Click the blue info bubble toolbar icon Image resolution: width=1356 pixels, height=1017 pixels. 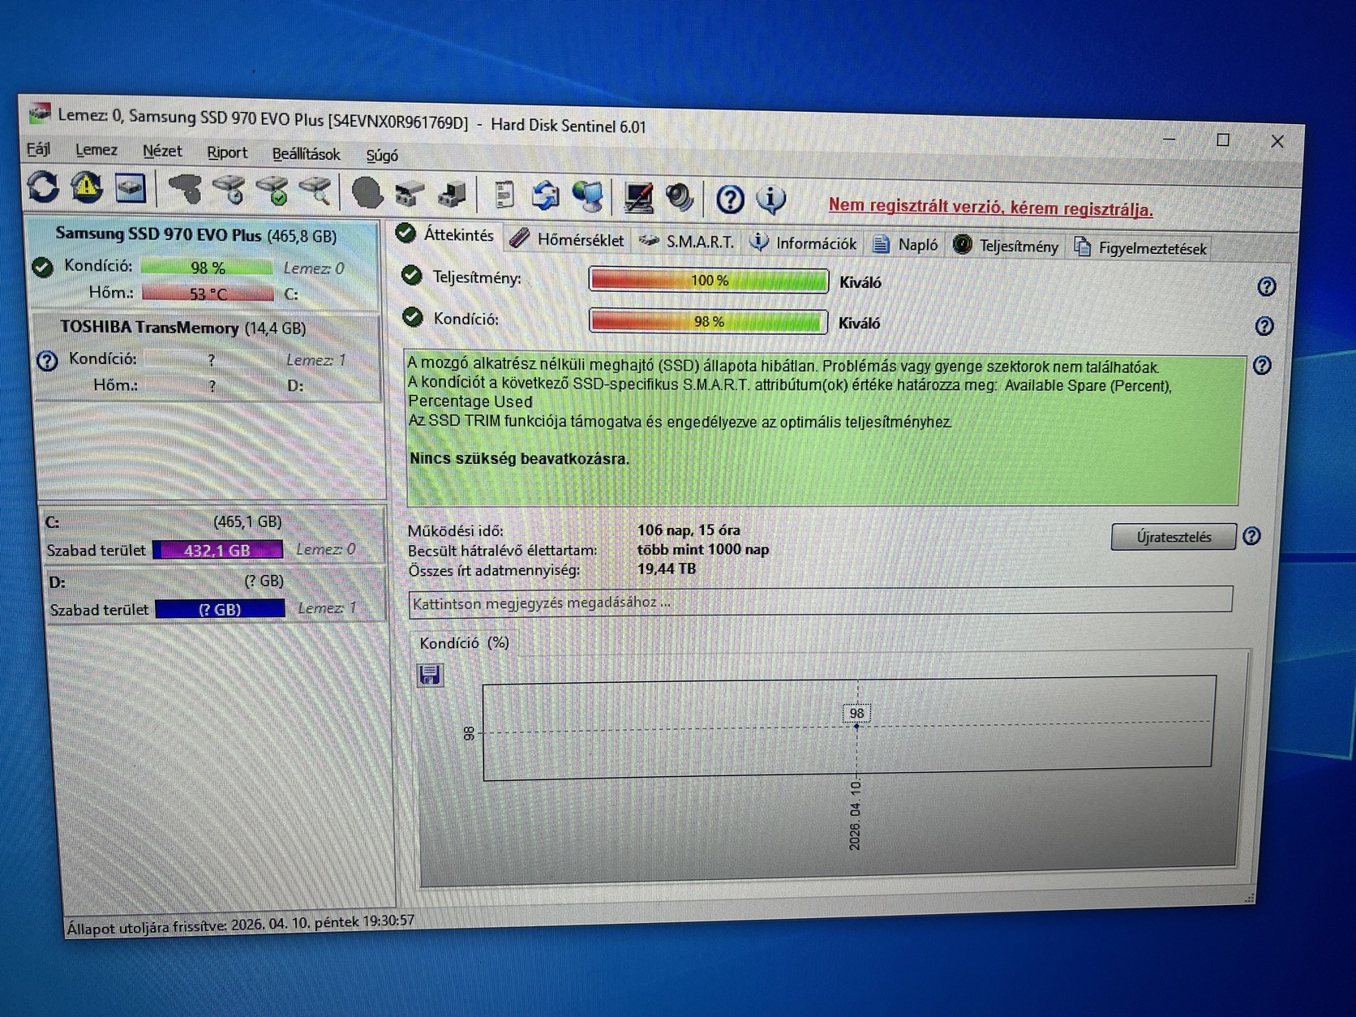pyautogui.click(x=770, y=200)
